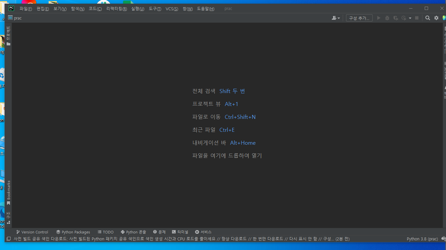Click the 프로젝트 뷰 hint text
The width and height of the screenshot is (446, 250).
pyautogui.click(x=207, y=104)
